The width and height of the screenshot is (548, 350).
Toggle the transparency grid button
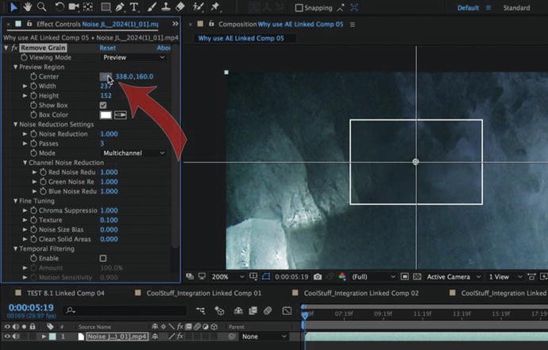417,277
